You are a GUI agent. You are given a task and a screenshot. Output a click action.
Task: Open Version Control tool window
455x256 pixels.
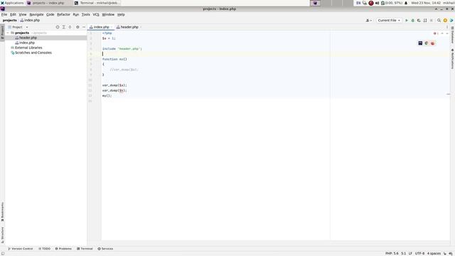tap(20, 249)
